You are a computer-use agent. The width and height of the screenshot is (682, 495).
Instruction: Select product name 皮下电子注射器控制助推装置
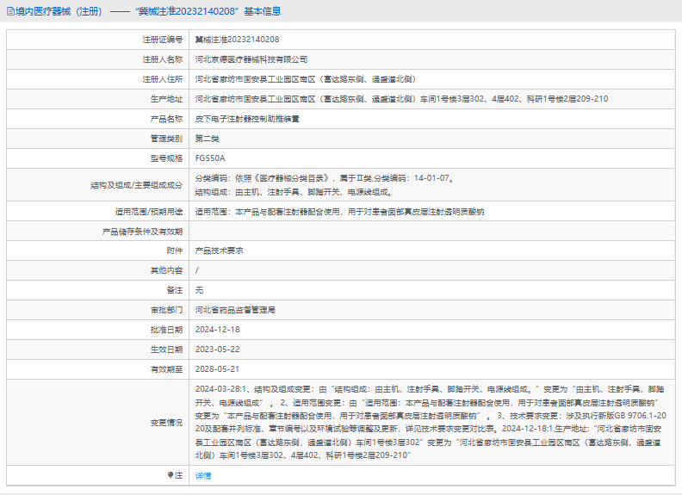247,119
